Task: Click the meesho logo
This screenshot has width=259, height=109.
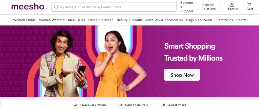Action: coord(28,7)
